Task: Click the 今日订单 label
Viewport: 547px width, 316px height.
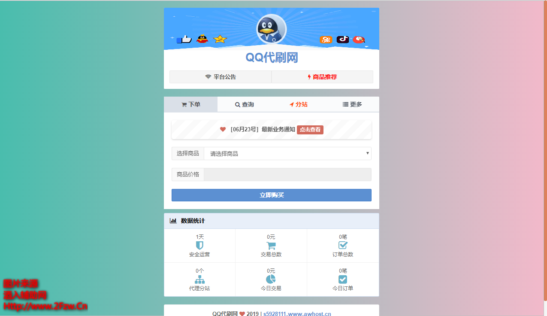Action: [x=343, y=289]
